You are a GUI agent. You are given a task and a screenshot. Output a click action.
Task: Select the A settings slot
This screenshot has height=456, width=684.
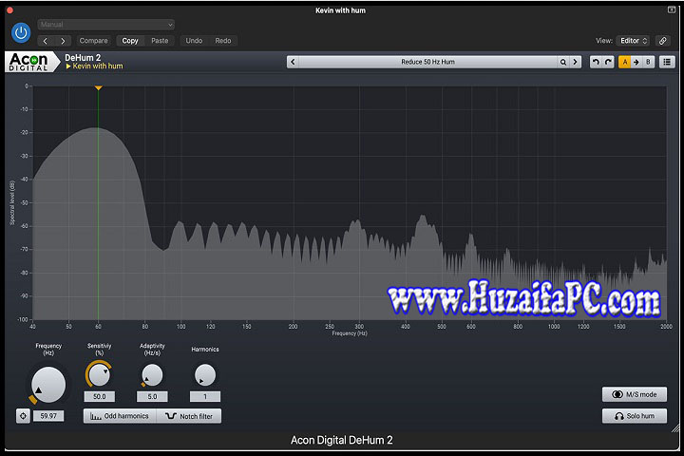coord(625,62)
